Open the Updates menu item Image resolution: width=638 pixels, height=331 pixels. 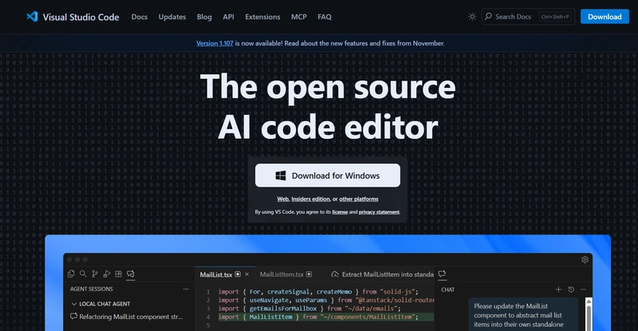tap(172, 17)
